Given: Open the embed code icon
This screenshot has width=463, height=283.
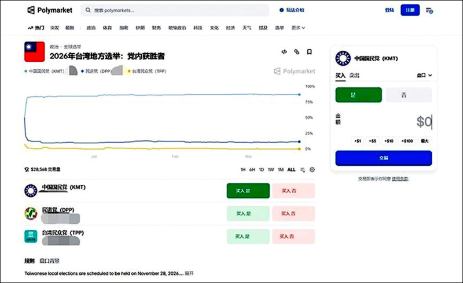Looking at the screenshot, I should tap(284, 51).
